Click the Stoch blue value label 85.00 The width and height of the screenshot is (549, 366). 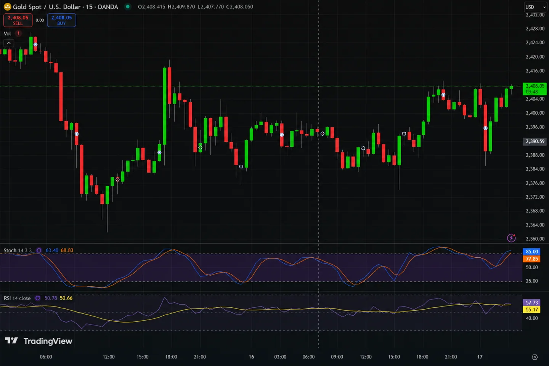pos(532,252)
